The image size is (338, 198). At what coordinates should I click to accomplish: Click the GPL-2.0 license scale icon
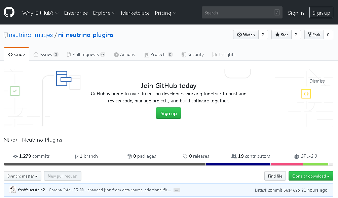click(296, 156)
